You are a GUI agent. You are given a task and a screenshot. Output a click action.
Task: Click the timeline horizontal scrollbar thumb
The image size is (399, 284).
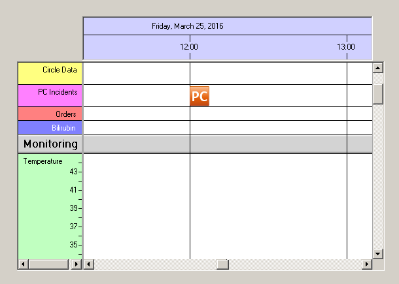click(x=223, y=264)
